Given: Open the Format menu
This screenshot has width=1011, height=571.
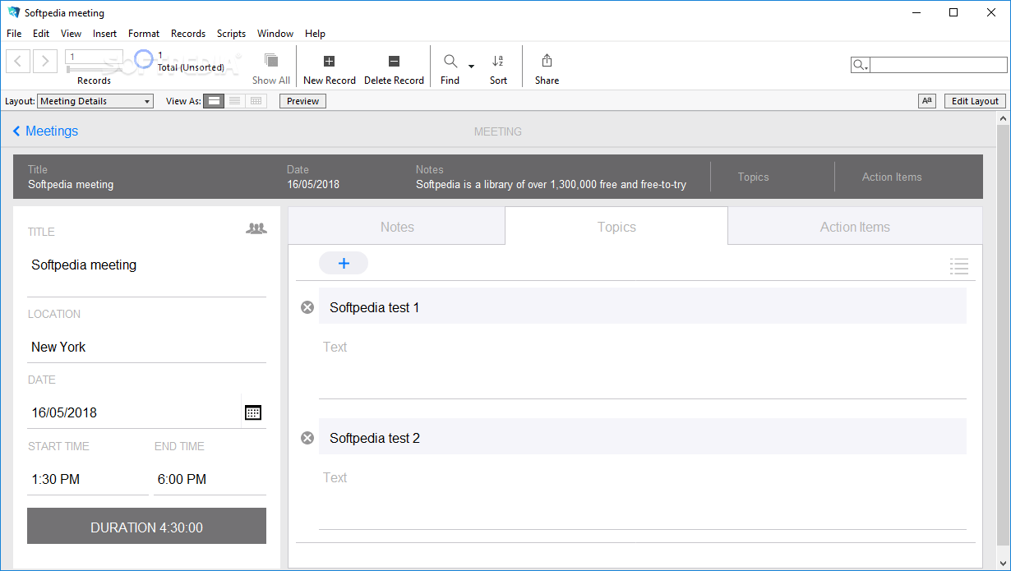Looking at the screenshot, I should 144,34.
